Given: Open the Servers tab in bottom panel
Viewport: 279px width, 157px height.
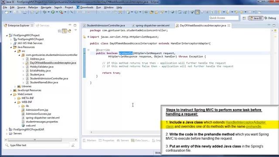Looking at the screenshot, I should coord(123,140).
